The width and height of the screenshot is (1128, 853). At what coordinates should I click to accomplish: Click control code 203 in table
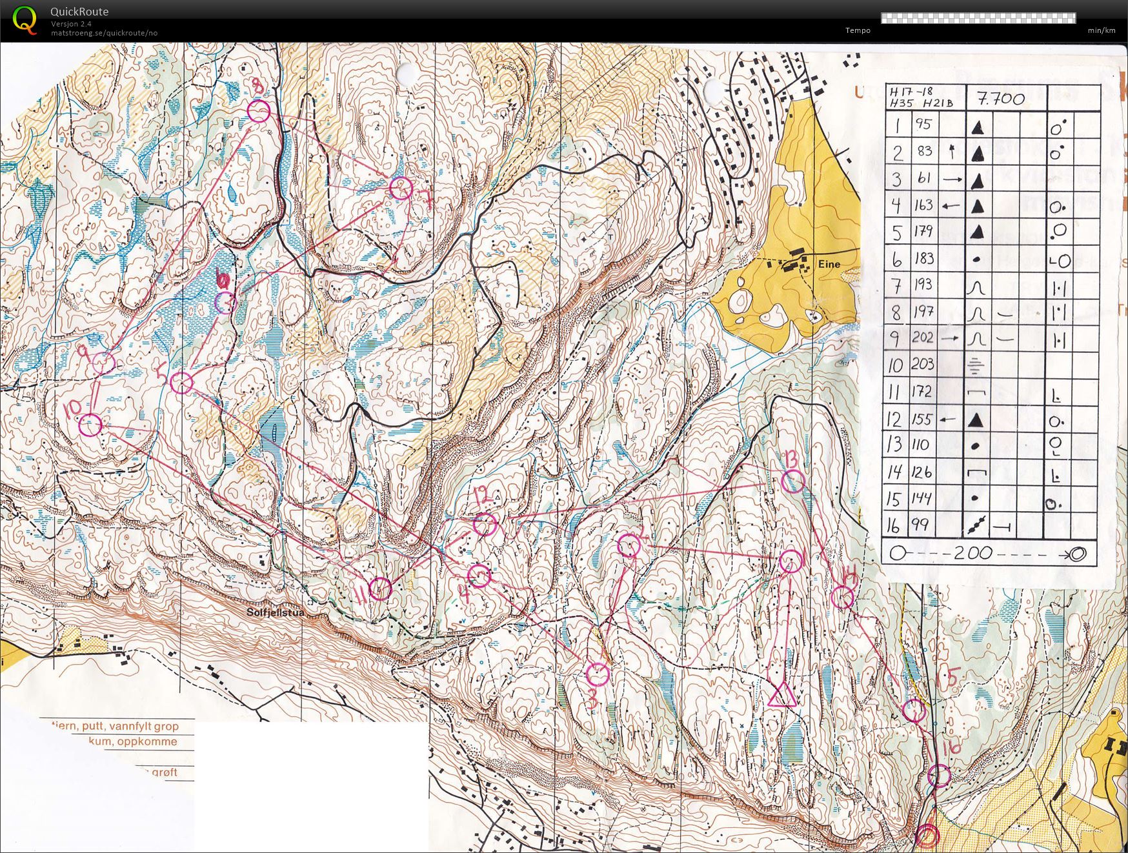923,364
